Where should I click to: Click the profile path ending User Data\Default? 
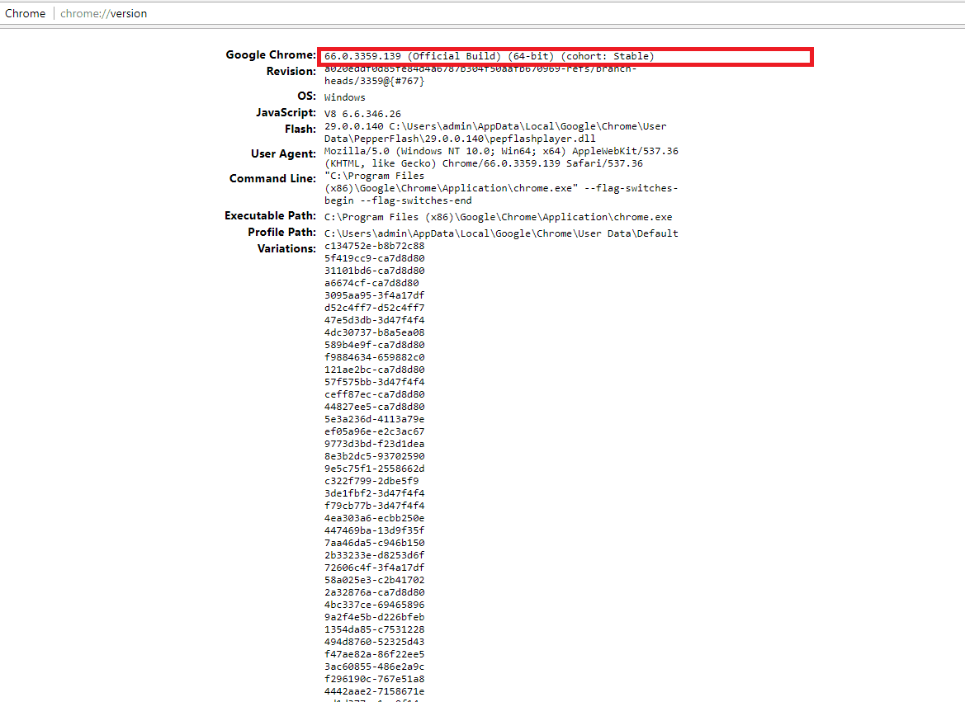(x=501, y=233)
